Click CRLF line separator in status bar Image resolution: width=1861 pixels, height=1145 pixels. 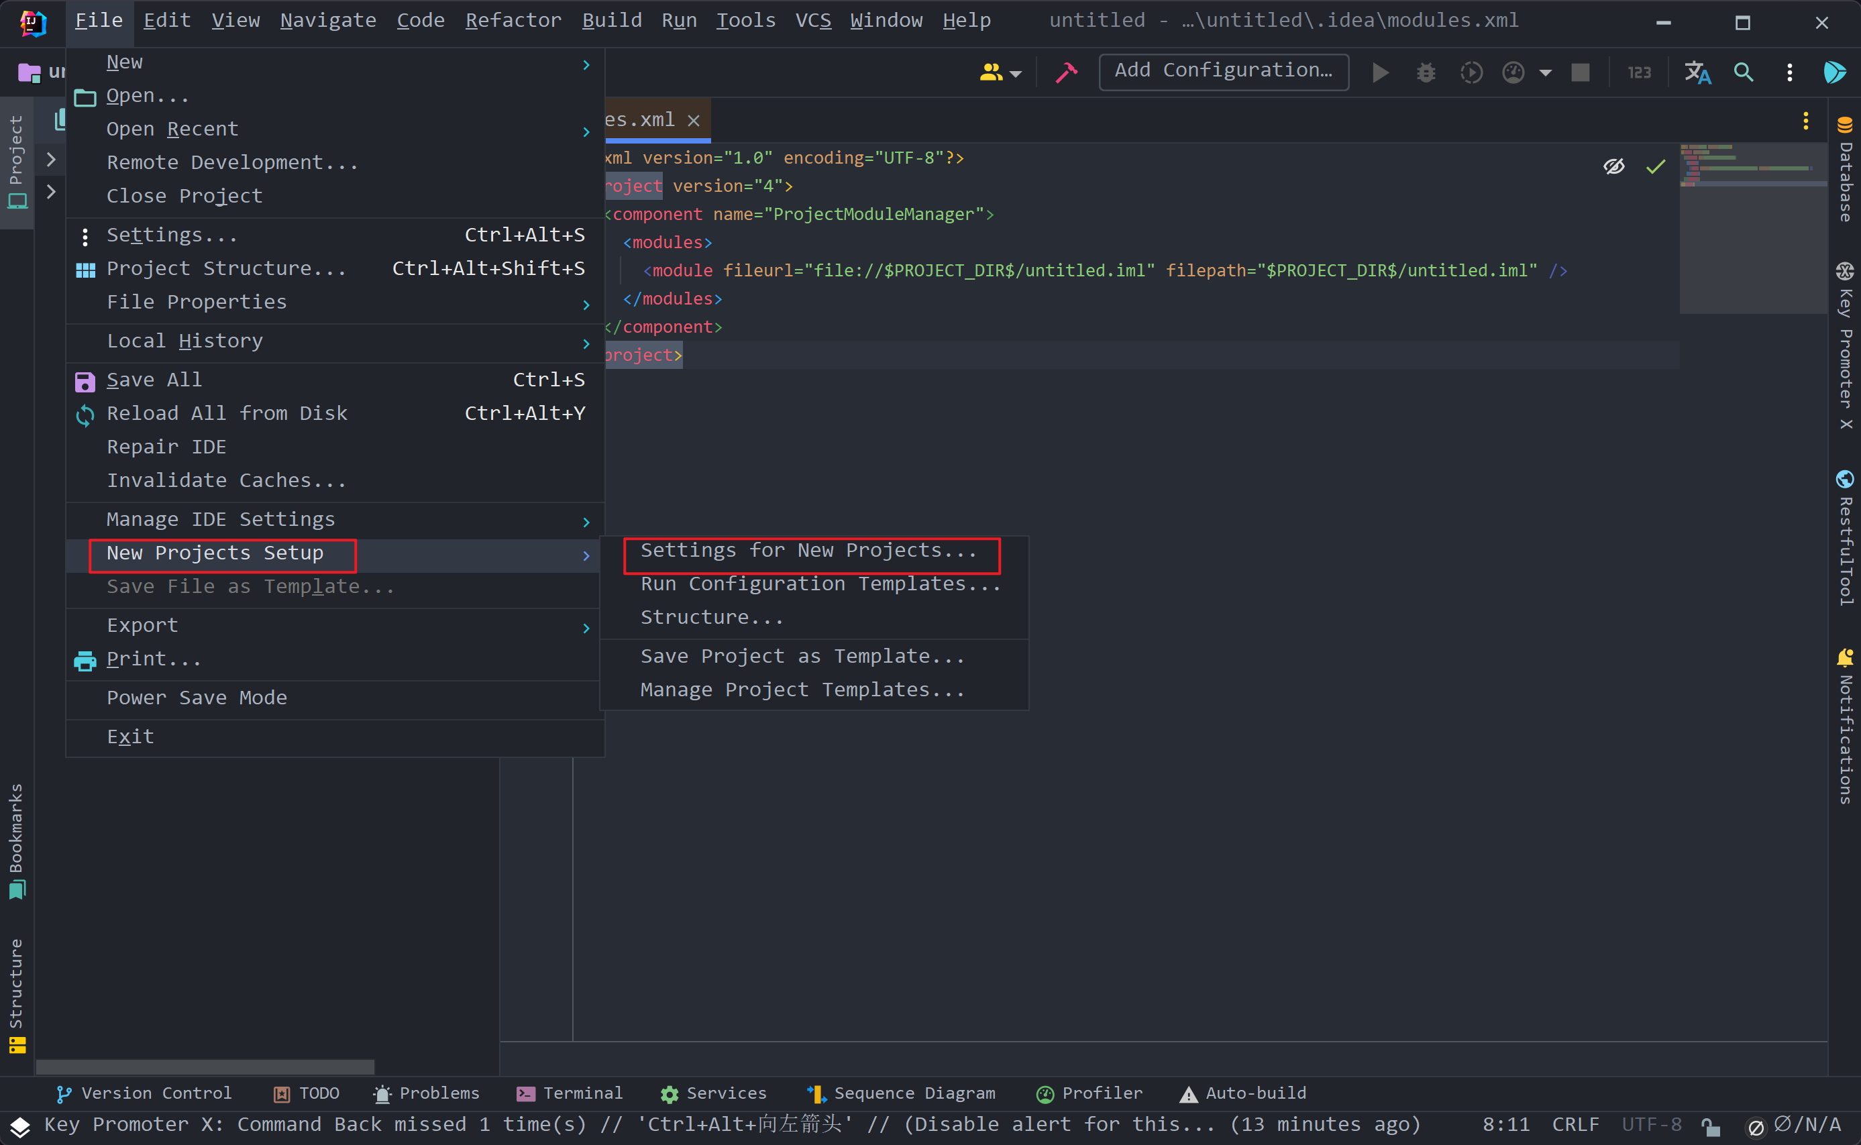tap(1575, 1125)
